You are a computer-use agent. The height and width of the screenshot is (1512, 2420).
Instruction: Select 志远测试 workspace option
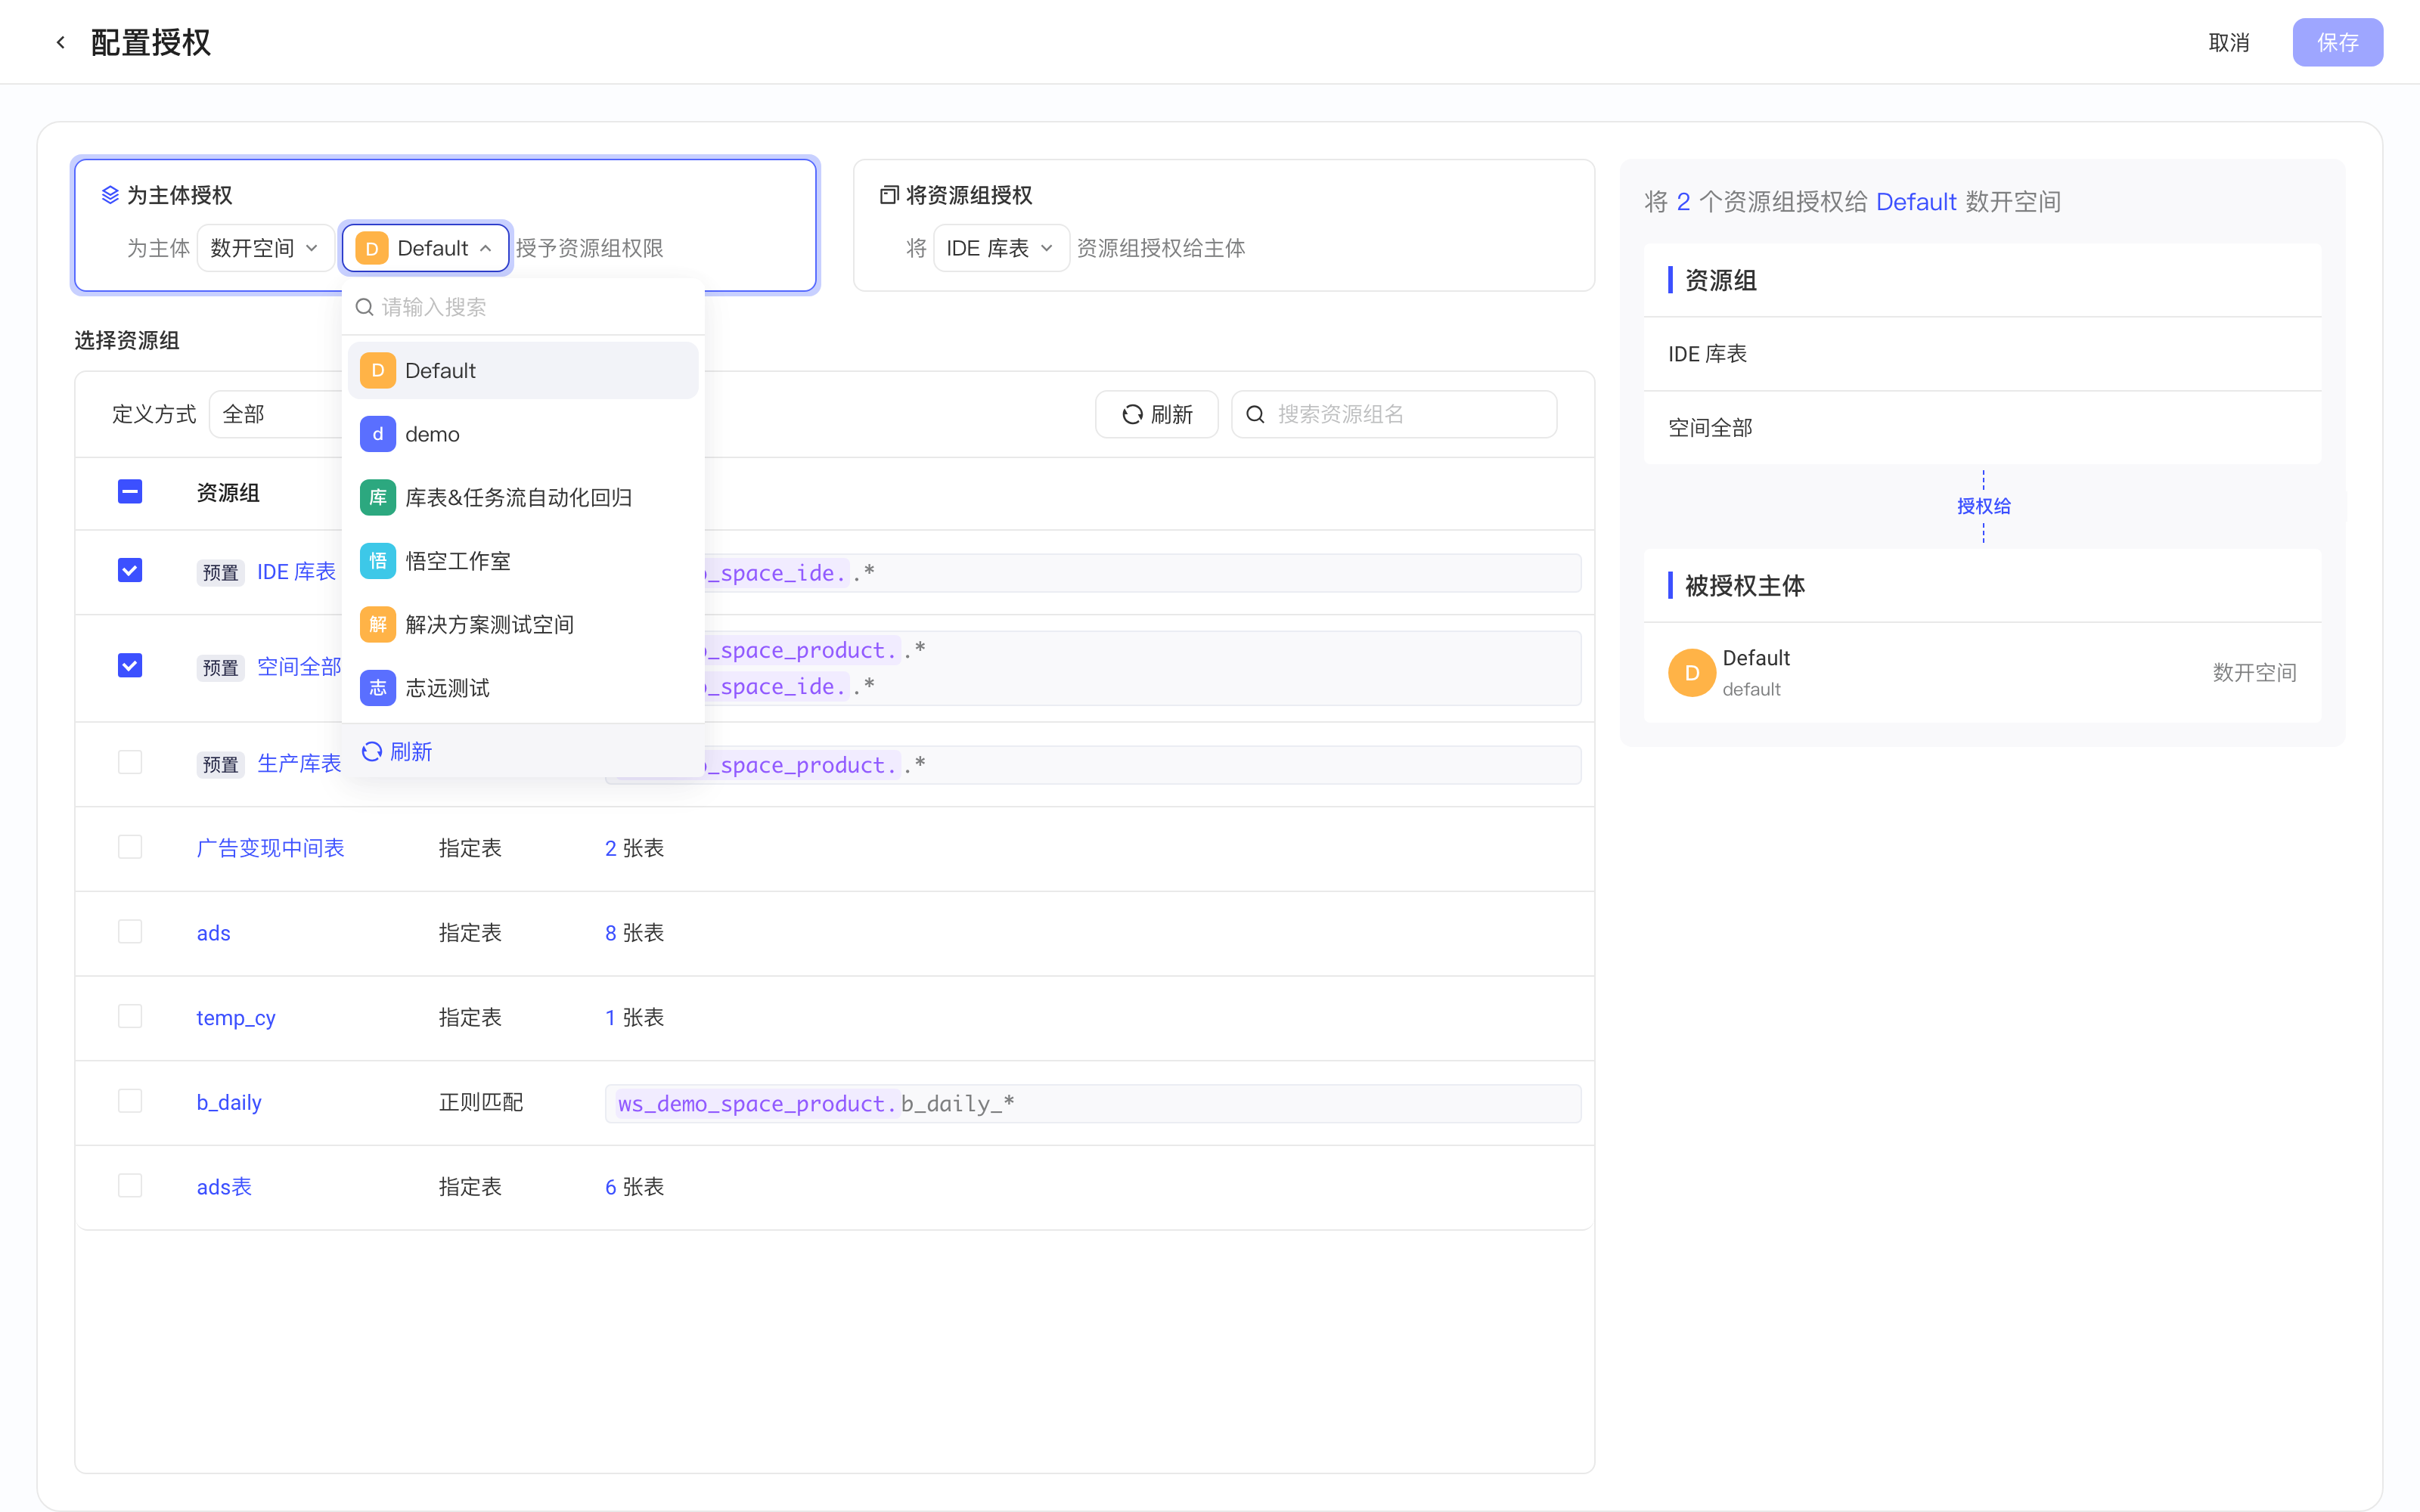tap(523, 688)
